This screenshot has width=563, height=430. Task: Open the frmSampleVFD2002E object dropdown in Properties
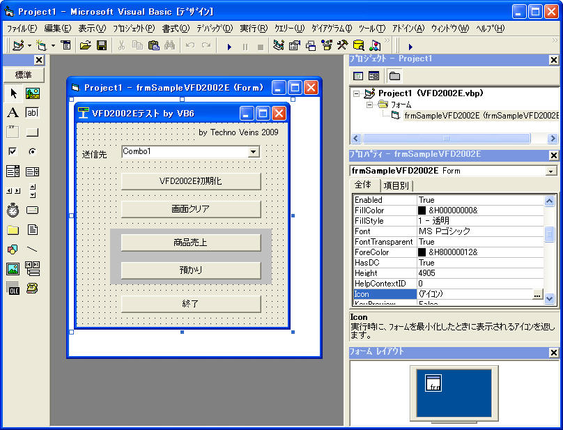pyautogui.click(x=550, y=171)
